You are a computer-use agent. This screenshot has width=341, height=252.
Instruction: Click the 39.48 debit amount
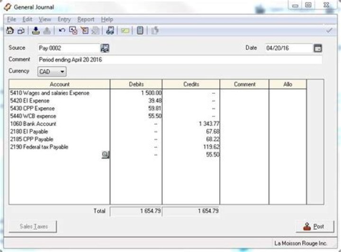point(155,101)
